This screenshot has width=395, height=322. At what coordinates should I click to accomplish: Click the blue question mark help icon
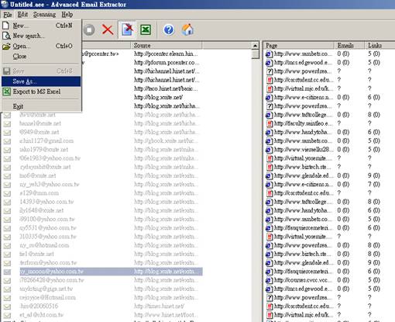point(169,30)
